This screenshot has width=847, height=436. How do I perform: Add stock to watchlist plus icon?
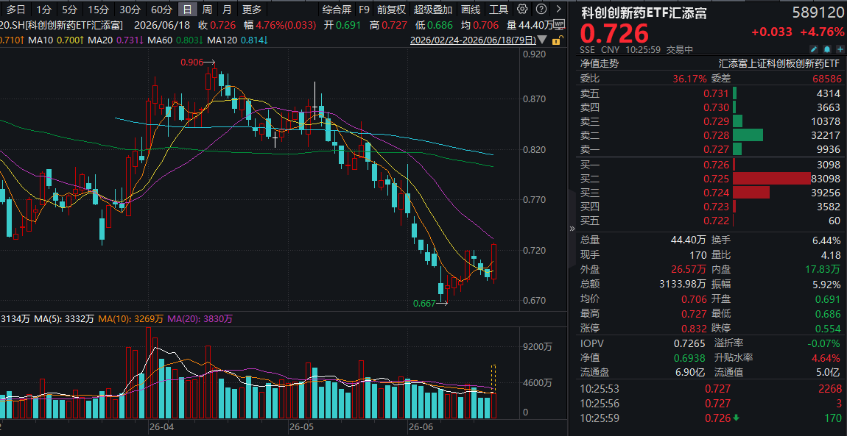pos(840,49)
